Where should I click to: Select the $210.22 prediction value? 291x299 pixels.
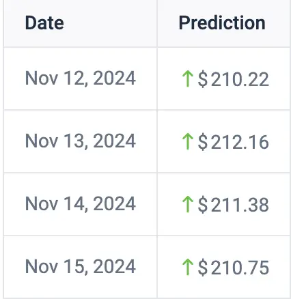233,79
